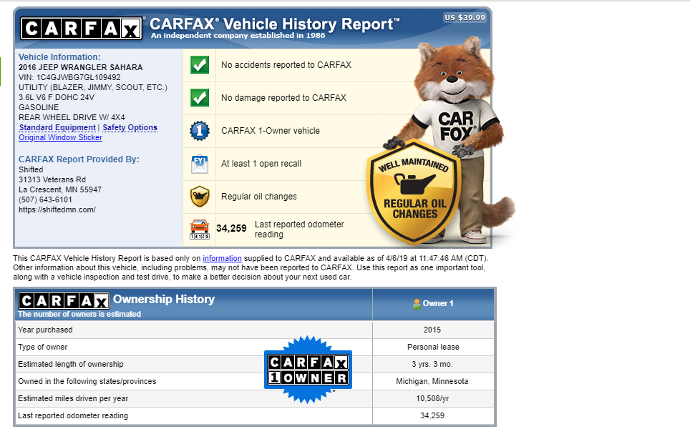Image resolution: width=690 pixels, height=434 pixels.
Task: Open the Original Window Sticker link
Action: 60,137
